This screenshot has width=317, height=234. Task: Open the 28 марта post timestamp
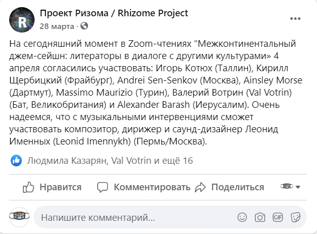coord(57,26)
